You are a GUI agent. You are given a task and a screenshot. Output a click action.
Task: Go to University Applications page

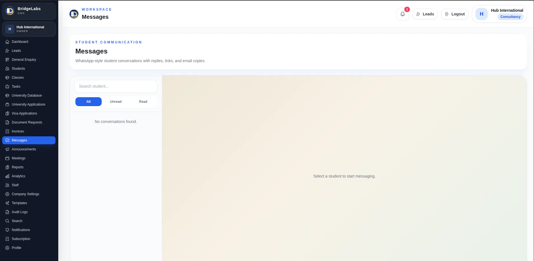tap(29, 104)
